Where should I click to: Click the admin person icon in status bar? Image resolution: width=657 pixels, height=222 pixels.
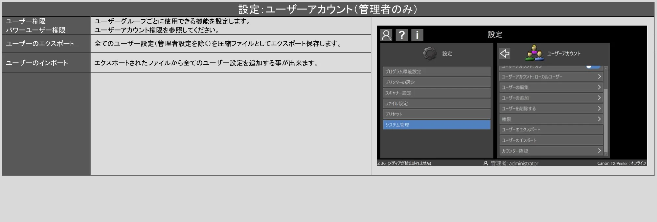tap(486, 163)
